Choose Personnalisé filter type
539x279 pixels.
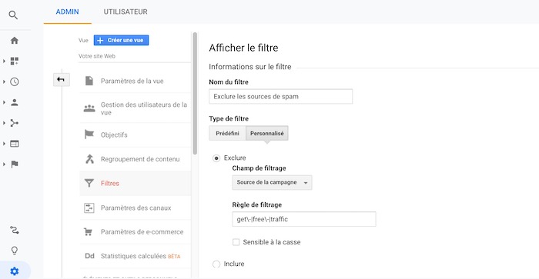[x=266, y=134]
